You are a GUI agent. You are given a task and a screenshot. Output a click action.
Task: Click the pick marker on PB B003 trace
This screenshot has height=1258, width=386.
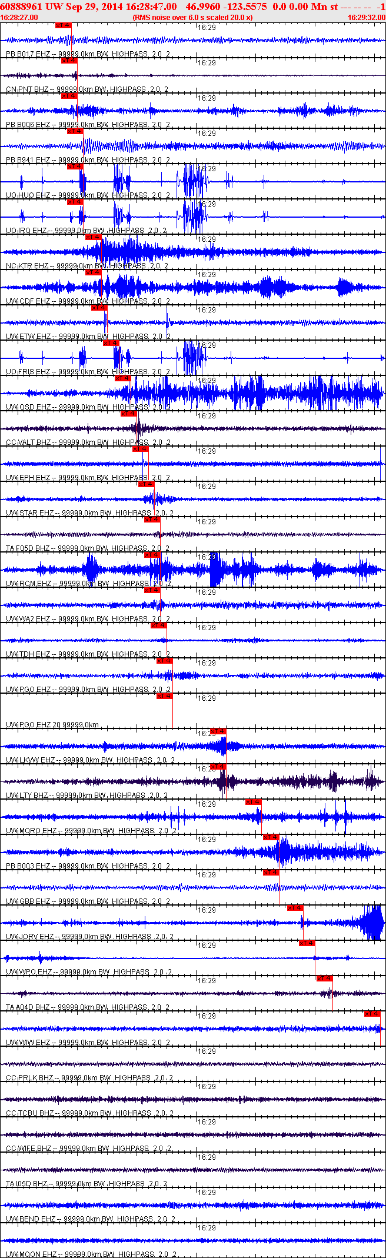point(271,837)
